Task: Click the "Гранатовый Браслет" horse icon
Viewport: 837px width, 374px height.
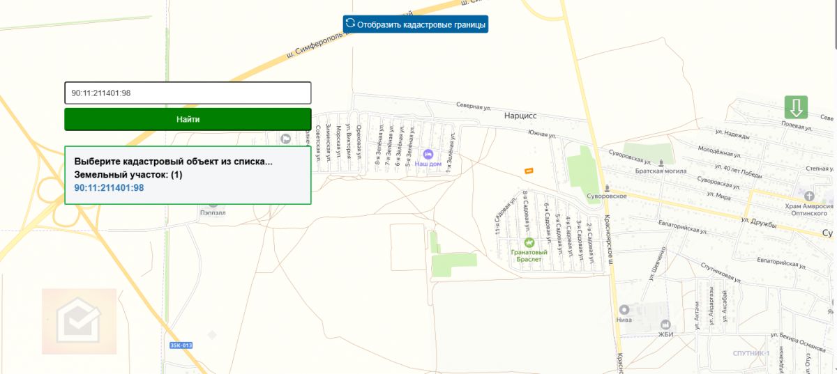Action: pyautogui.click(x=529, y=242)
